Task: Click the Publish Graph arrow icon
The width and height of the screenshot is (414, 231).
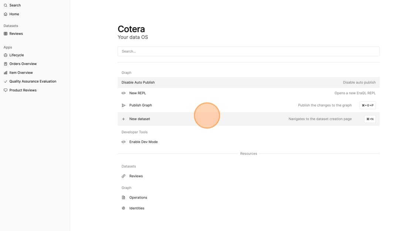Action: tap(123, 105)
